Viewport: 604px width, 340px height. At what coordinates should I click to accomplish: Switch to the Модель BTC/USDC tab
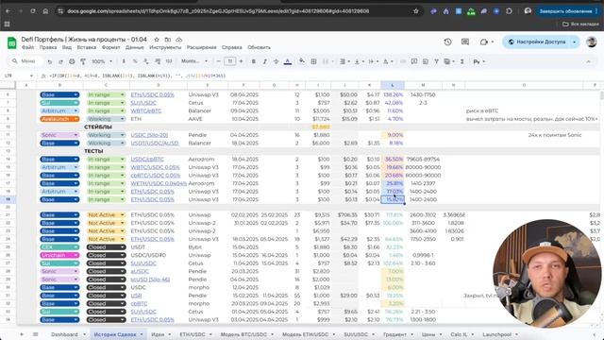point(243,334)
